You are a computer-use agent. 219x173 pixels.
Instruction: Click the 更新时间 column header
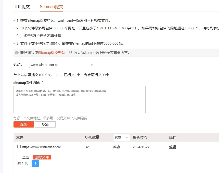point(140,137)
